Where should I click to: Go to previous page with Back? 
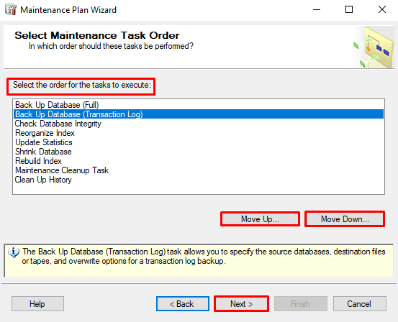click(x=183, y=304)
